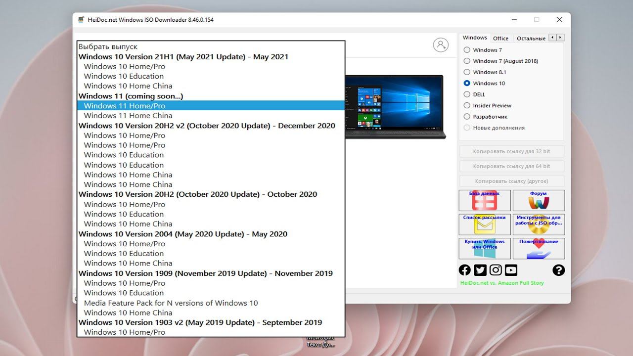This screenshot has height=356, width=633.
Task: Click Version 20H2 – October 2020 header
Action: (x=211, y=194)
